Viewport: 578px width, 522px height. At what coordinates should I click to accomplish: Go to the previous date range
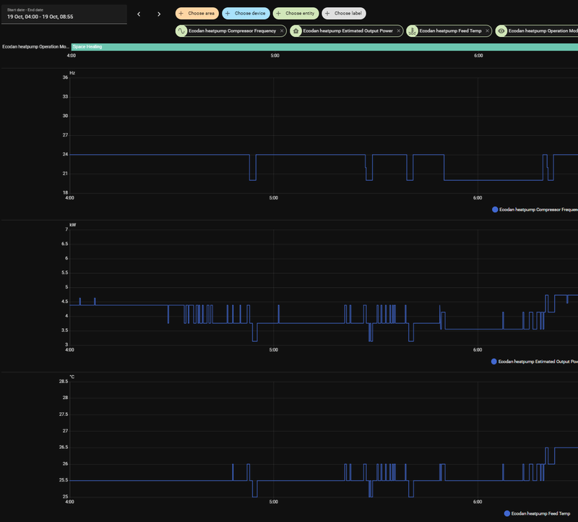(x=139, y=14)
